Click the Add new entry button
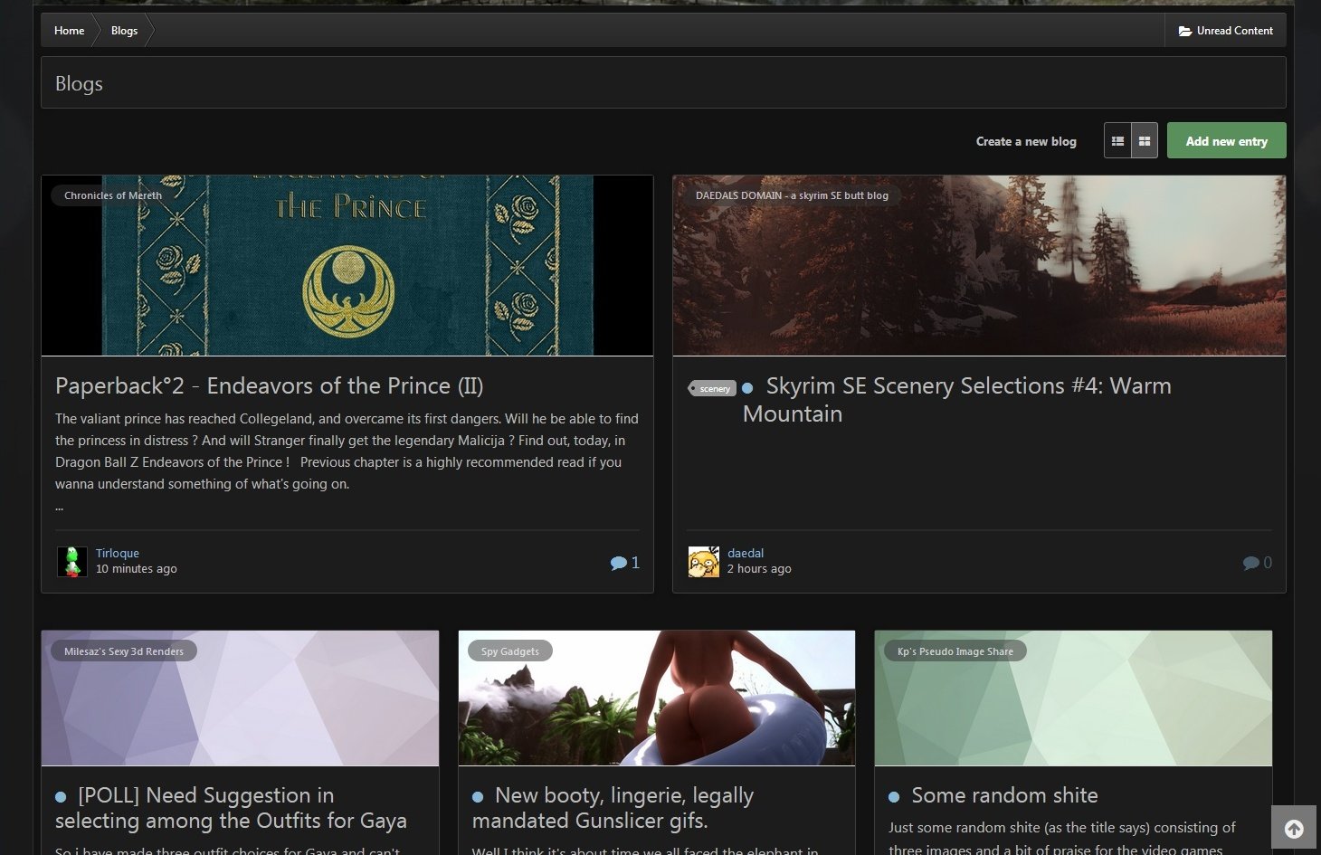Image resolution: width=1321 pixels, height=855 pixels. (x=1226, y=141)
